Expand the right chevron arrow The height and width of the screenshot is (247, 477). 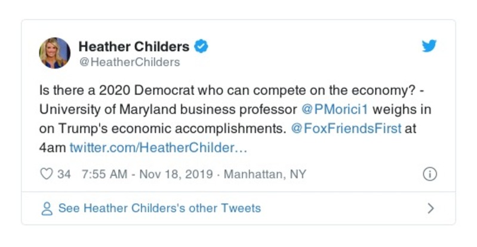pos(430,208)
